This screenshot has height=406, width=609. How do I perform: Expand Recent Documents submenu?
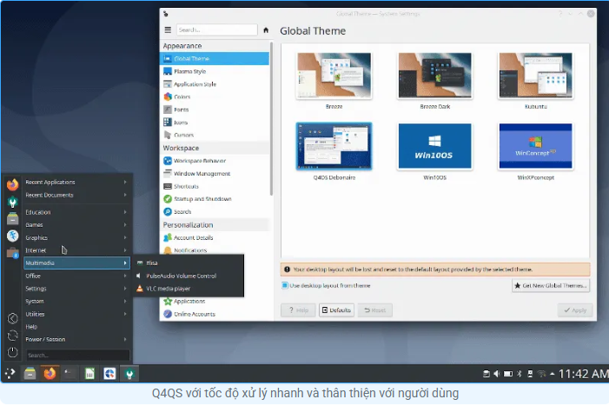[76, 195]
